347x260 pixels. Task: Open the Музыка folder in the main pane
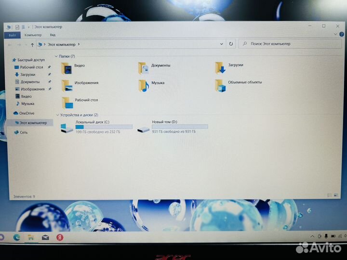(x=151, y=85)
